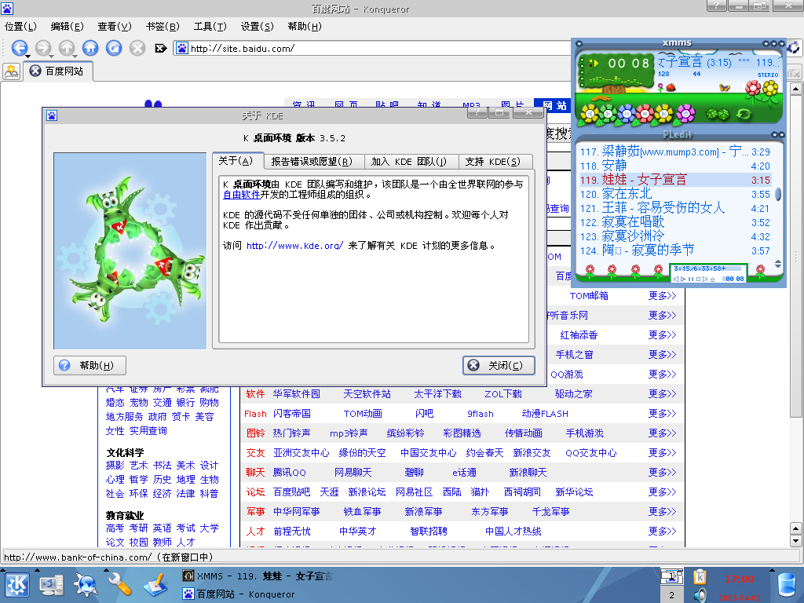
Task: Go back using Konqueror's back arrow
Action: [x=19, y=48]
